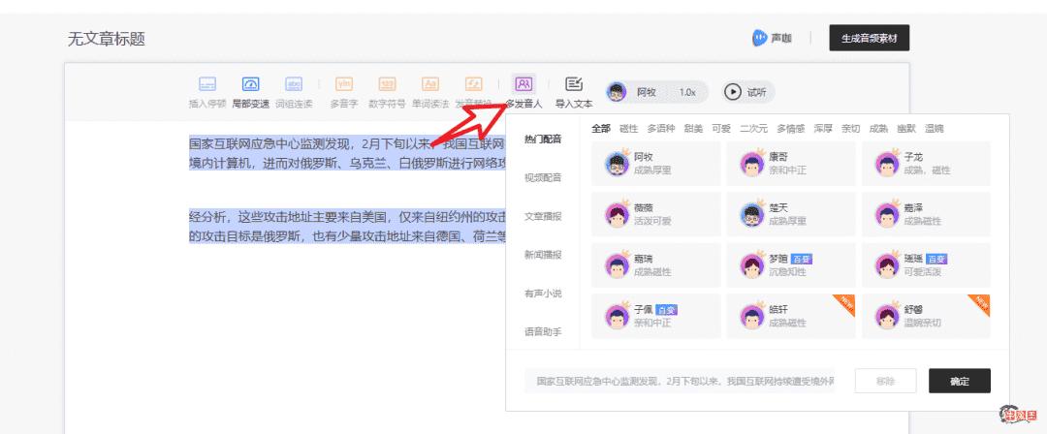Viewport: 1047px width, 434px height.
Task: Click the 移除 remove button
Action: tap(885, 382)
